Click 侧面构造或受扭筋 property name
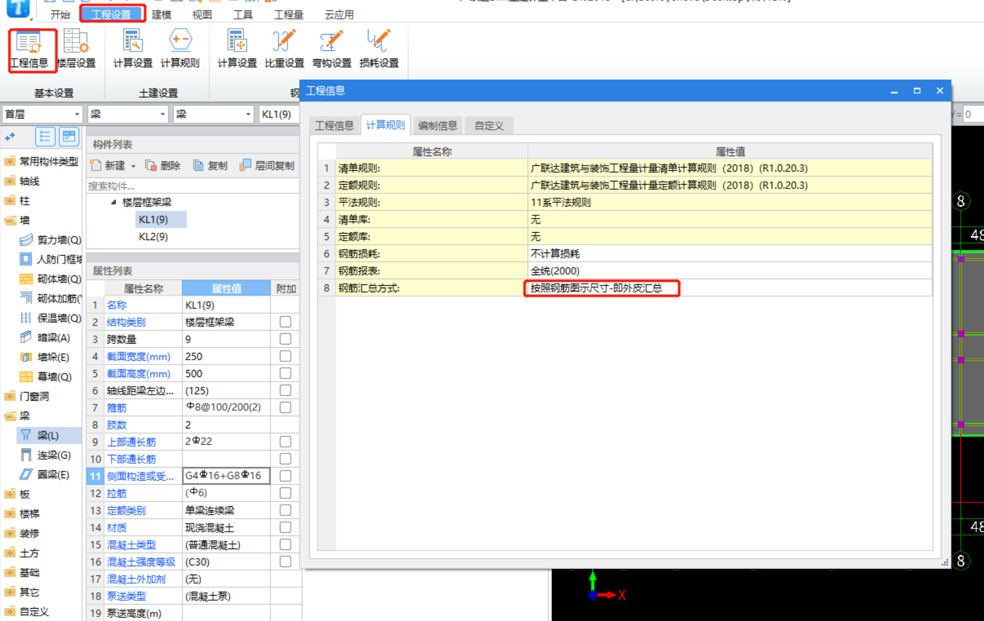 [x=140, y=476]
